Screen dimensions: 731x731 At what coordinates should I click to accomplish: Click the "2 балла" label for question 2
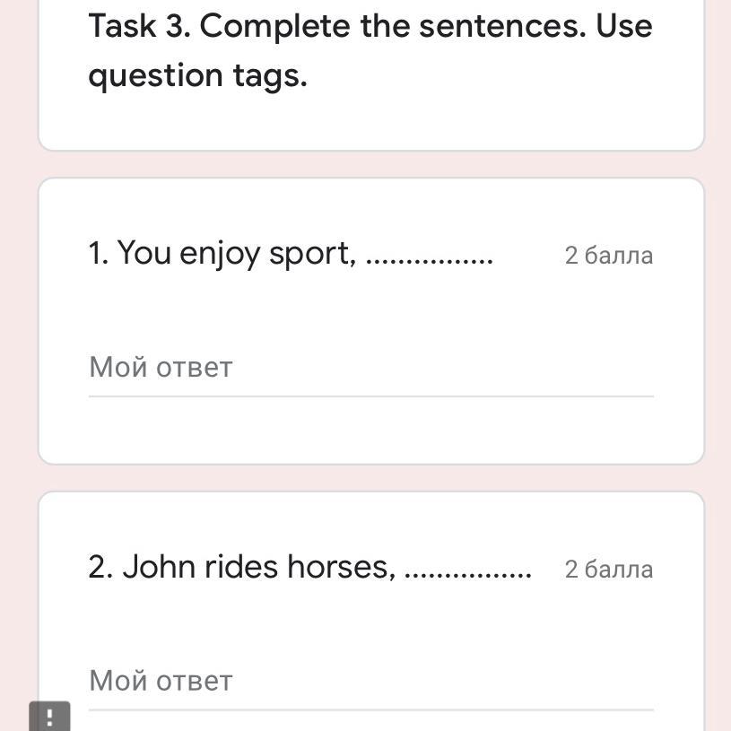pyautogui.click(x=608, y=570)
